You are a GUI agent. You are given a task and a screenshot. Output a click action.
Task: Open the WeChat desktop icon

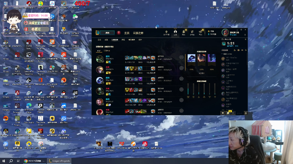75,17
